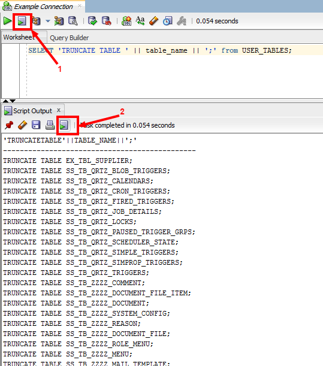Click the SQL Tuning Advisor icon
This screenshot has width=323, height=366.
click(x=73, y=21)
